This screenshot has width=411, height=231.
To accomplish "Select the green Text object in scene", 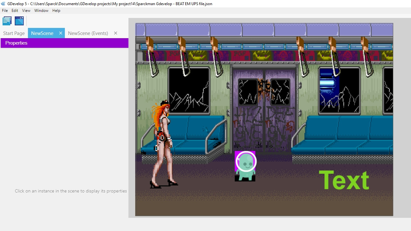I will 344,180.
